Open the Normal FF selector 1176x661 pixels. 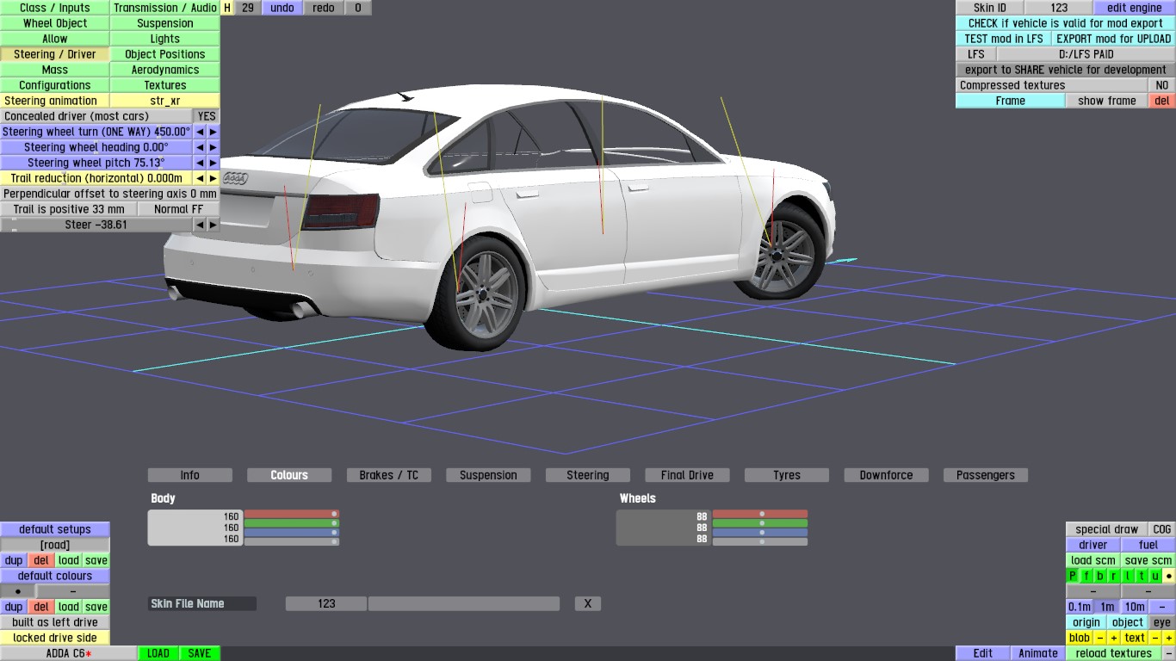[x=179, y=209]
